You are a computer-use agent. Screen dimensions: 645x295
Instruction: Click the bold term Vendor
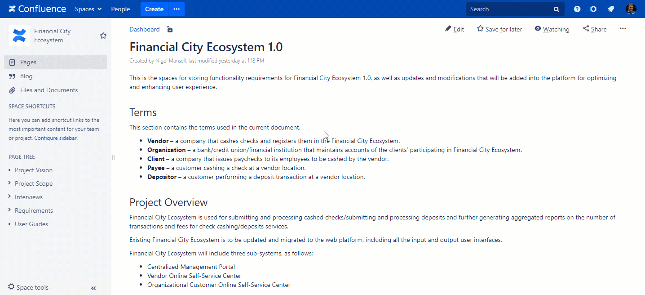(158, 141)
